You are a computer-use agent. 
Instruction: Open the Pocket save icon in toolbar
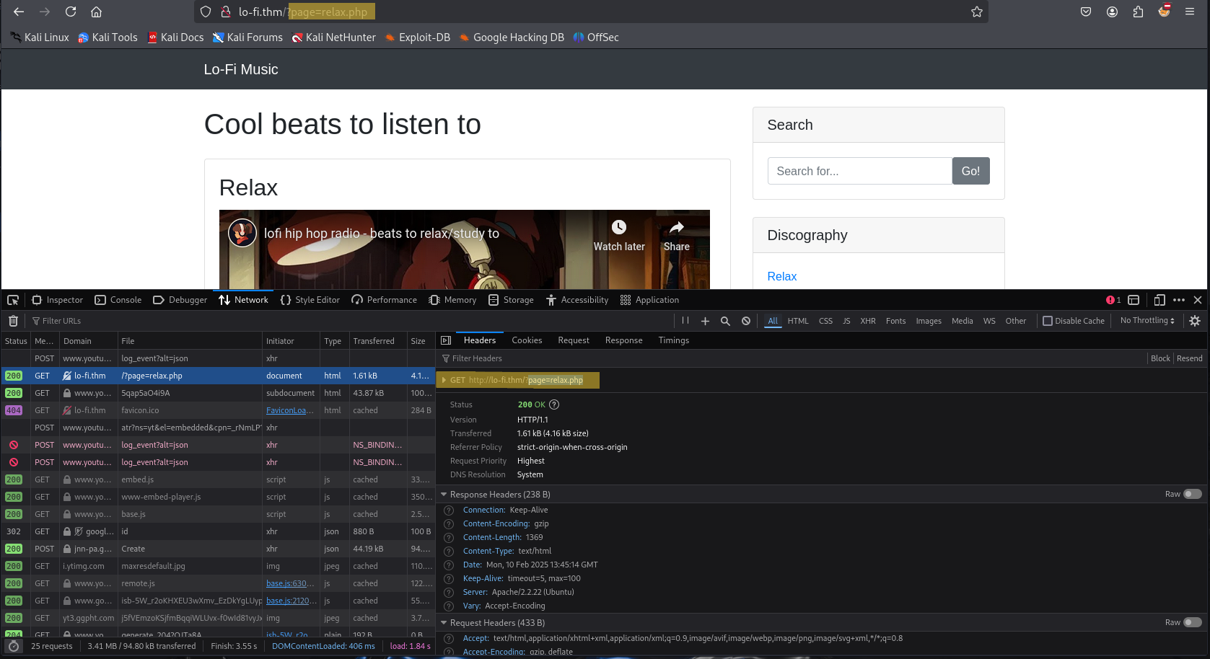click(x=1086, y=12)
